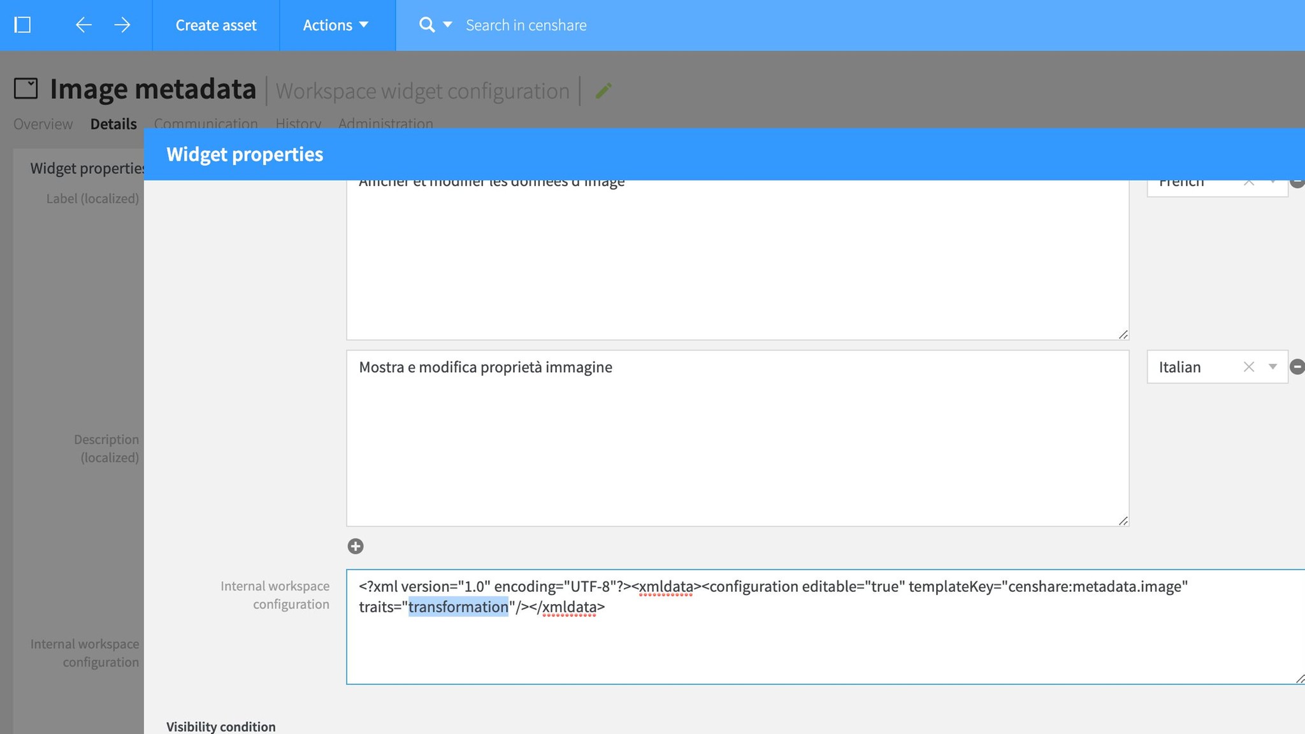The width and height of the screenshot is (1305, 734).
Task: Switch to the Administration tab
Action: coord(386,123)
